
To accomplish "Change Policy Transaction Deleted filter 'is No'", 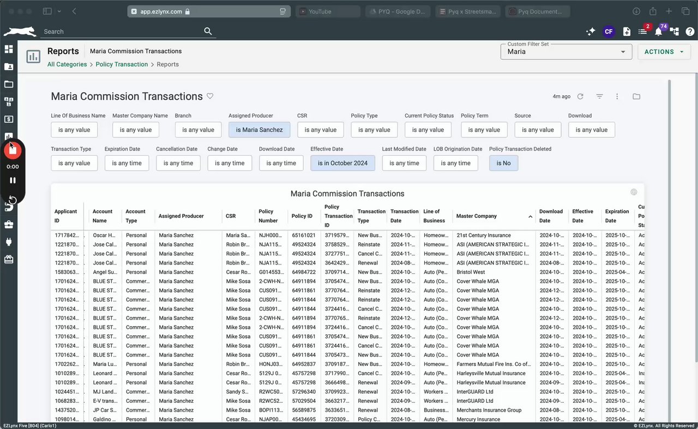I will pyautogui.click(x=503, y=163).
